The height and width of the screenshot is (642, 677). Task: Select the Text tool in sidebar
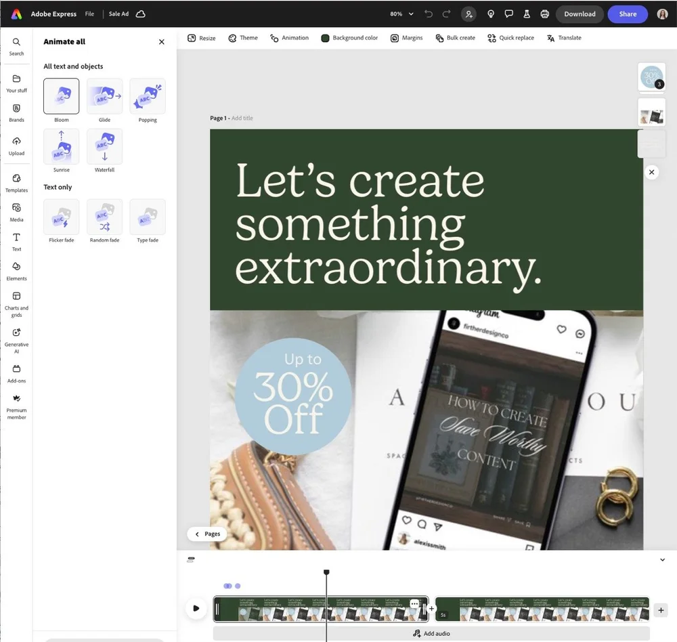[x=16, y=242]
